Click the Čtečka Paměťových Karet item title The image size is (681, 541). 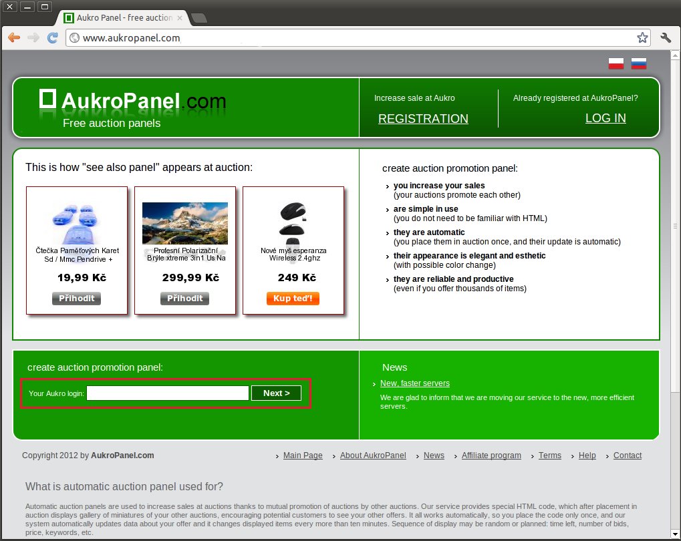click(x=78, y=255)
